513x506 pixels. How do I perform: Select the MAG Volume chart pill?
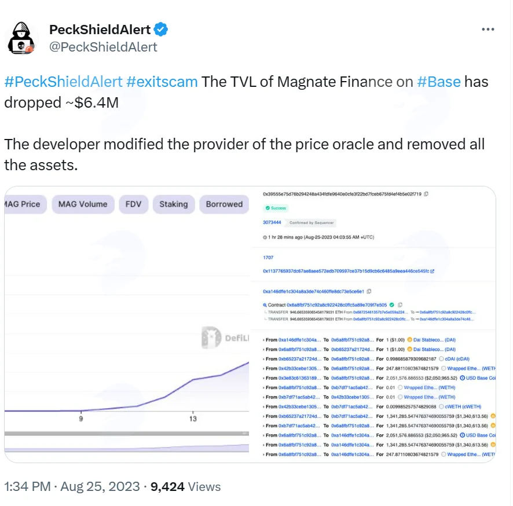click(83, 204)
